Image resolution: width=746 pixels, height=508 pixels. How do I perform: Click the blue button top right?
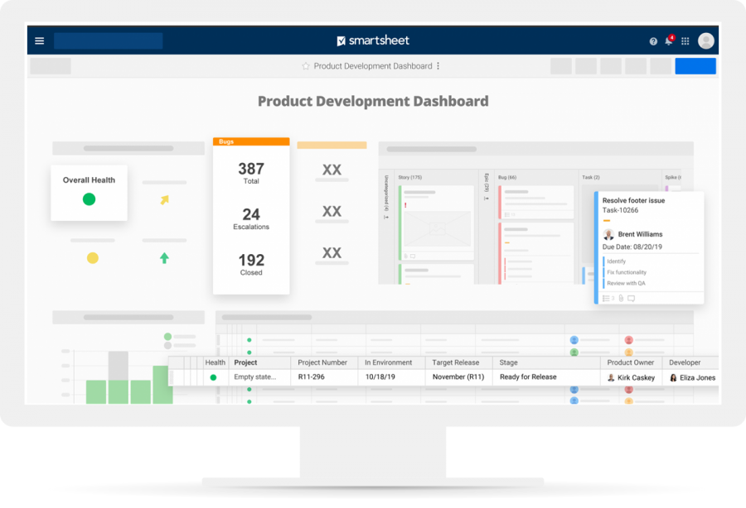click(695, 66)
